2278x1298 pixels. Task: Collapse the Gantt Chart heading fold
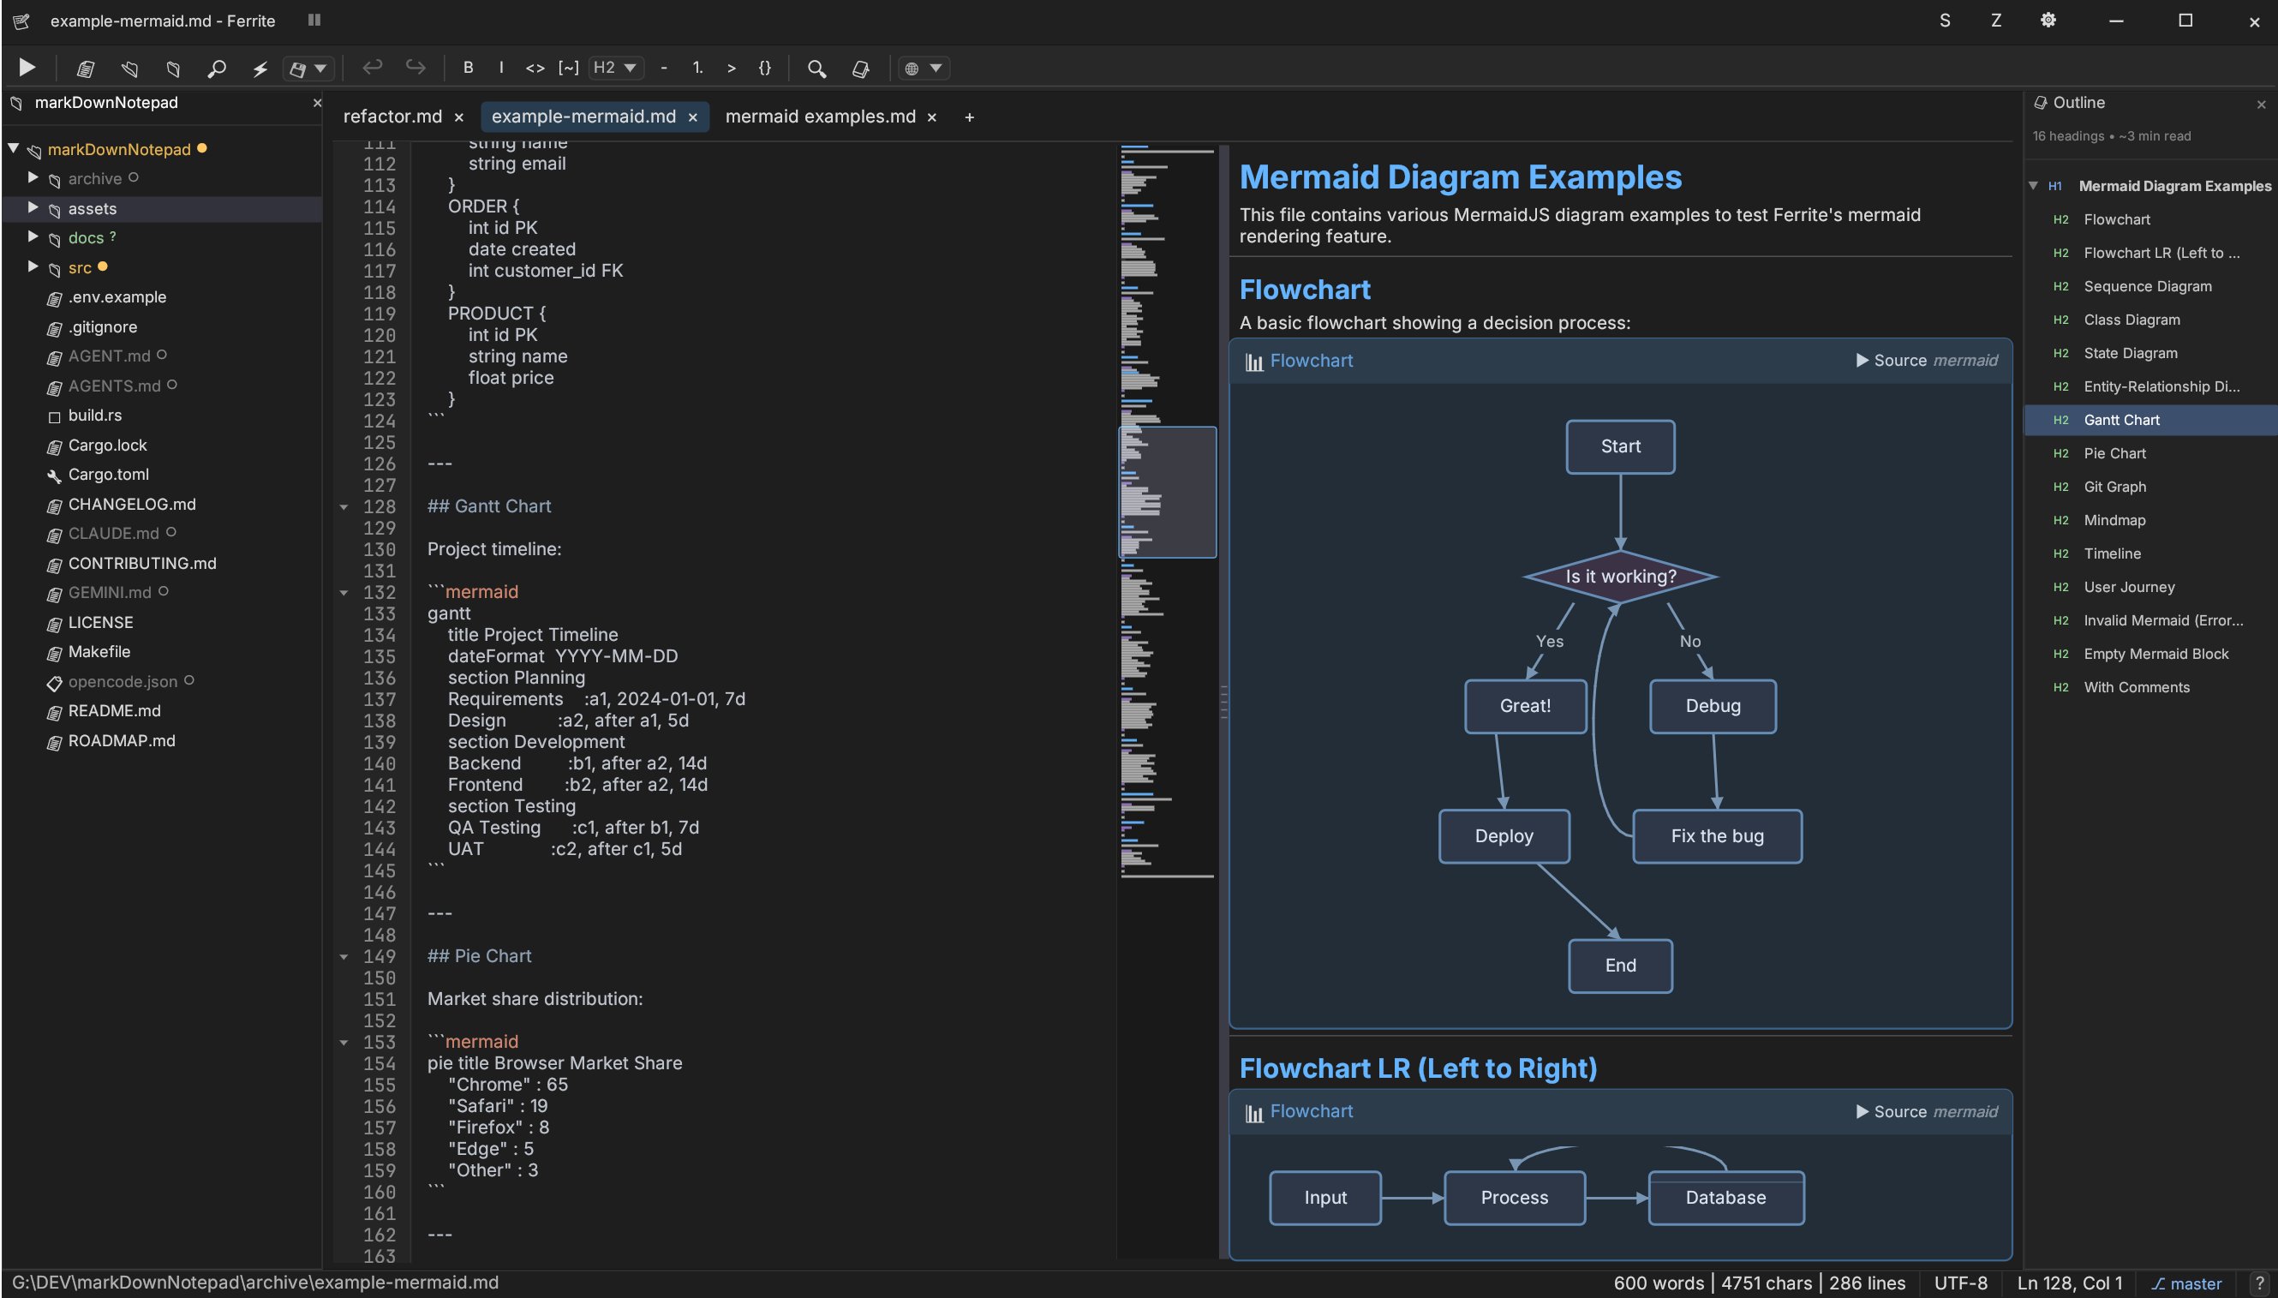coord(344,507)
